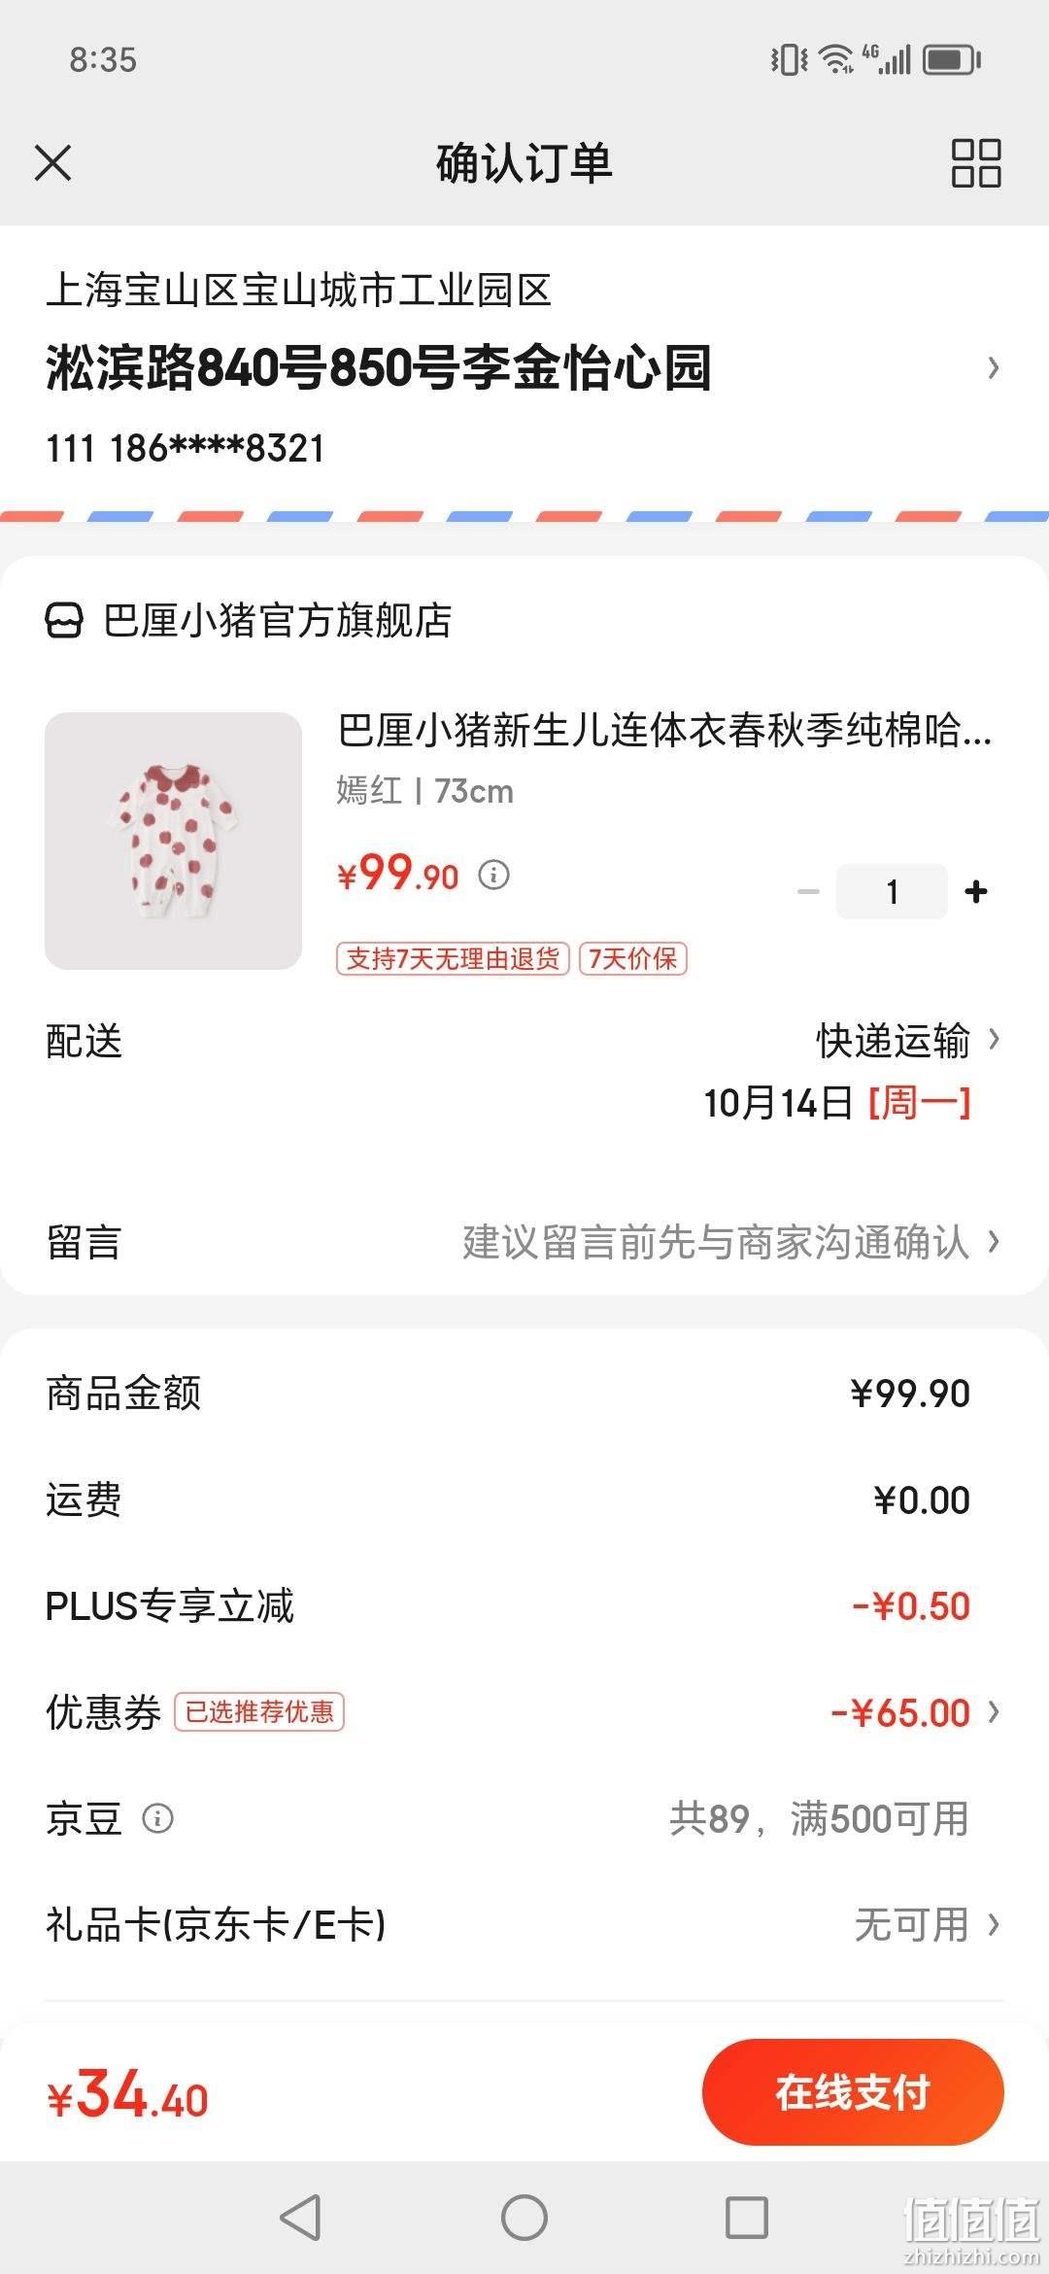The image size is (1049, 2274).
Task: Tap the Android home circle icon
Action: point(524,2218)
